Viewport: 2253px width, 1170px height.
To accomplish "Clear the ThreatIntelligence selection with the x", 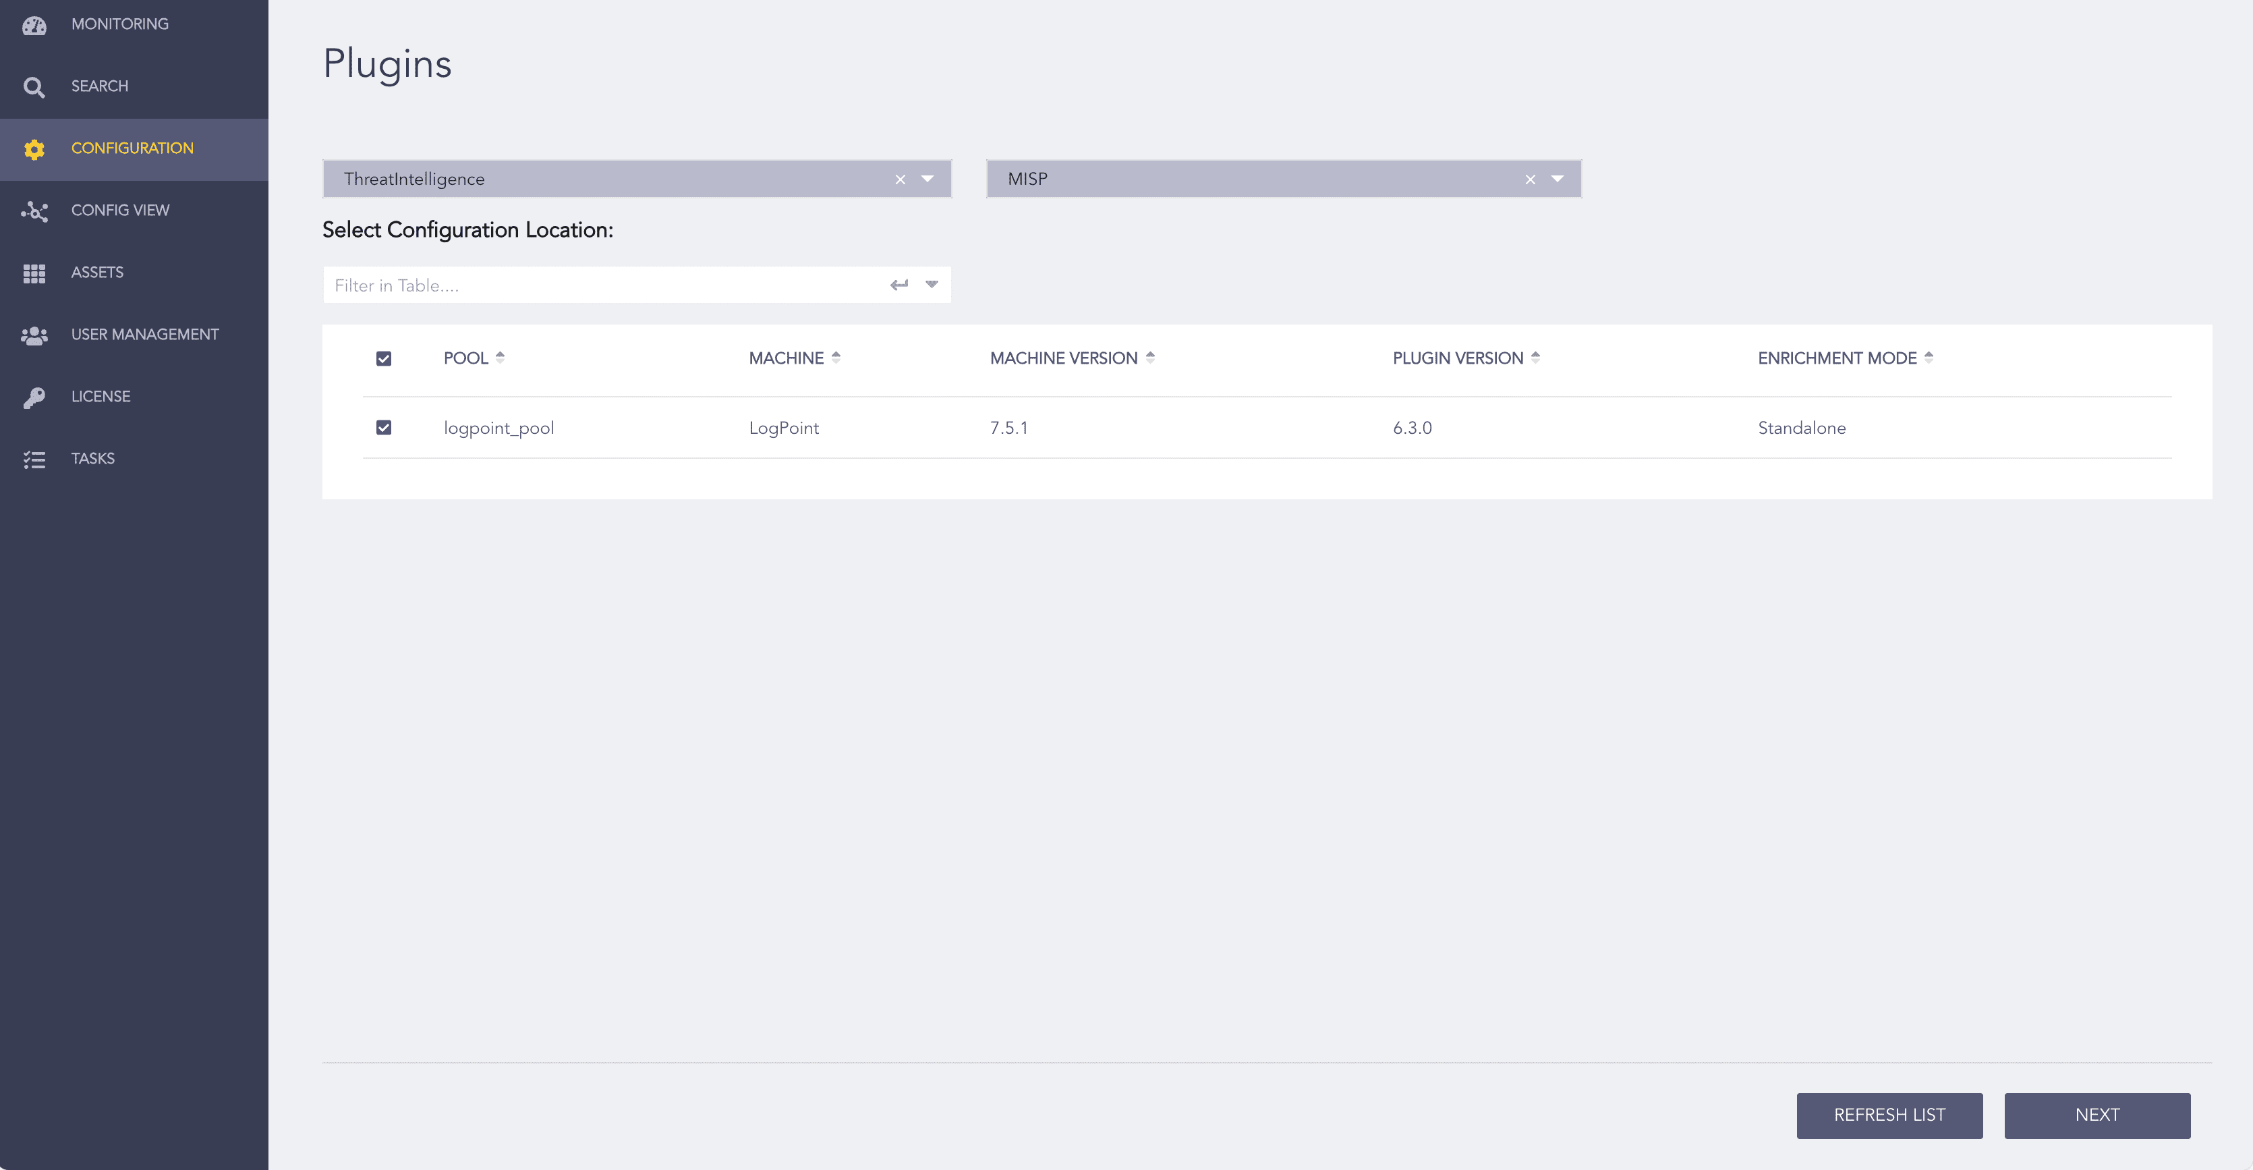I will 900,179.
